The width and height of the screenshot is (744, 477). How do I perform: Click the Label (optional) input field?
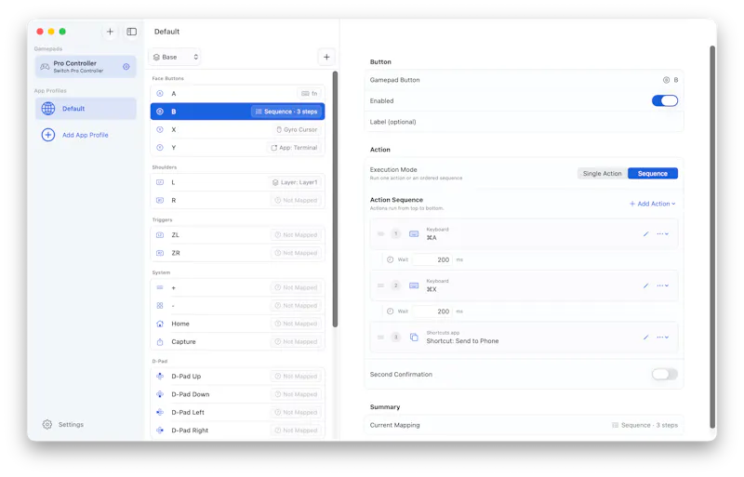click(x=524, y=123)
